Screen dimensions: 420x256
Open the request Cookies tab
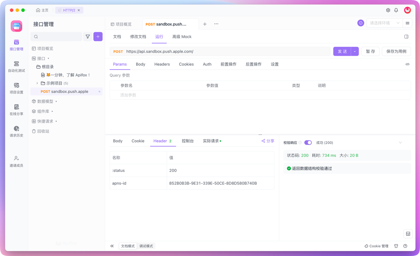click(186, 64)
